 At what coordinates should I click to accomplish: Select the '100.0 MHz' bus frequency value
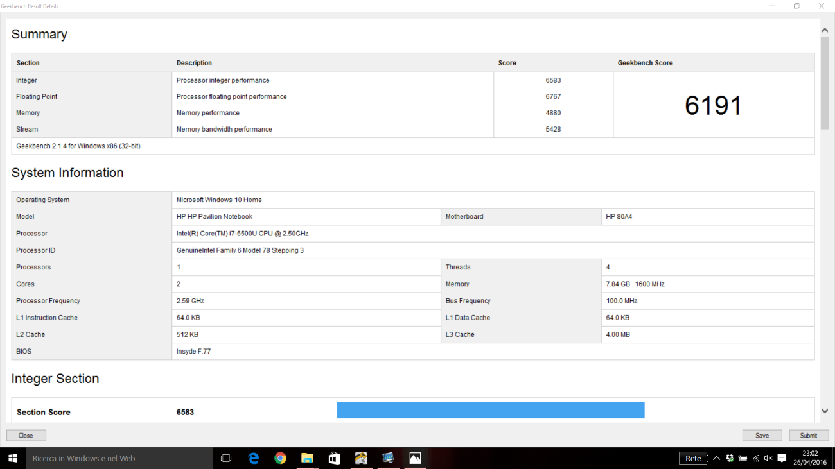point(622,301)
